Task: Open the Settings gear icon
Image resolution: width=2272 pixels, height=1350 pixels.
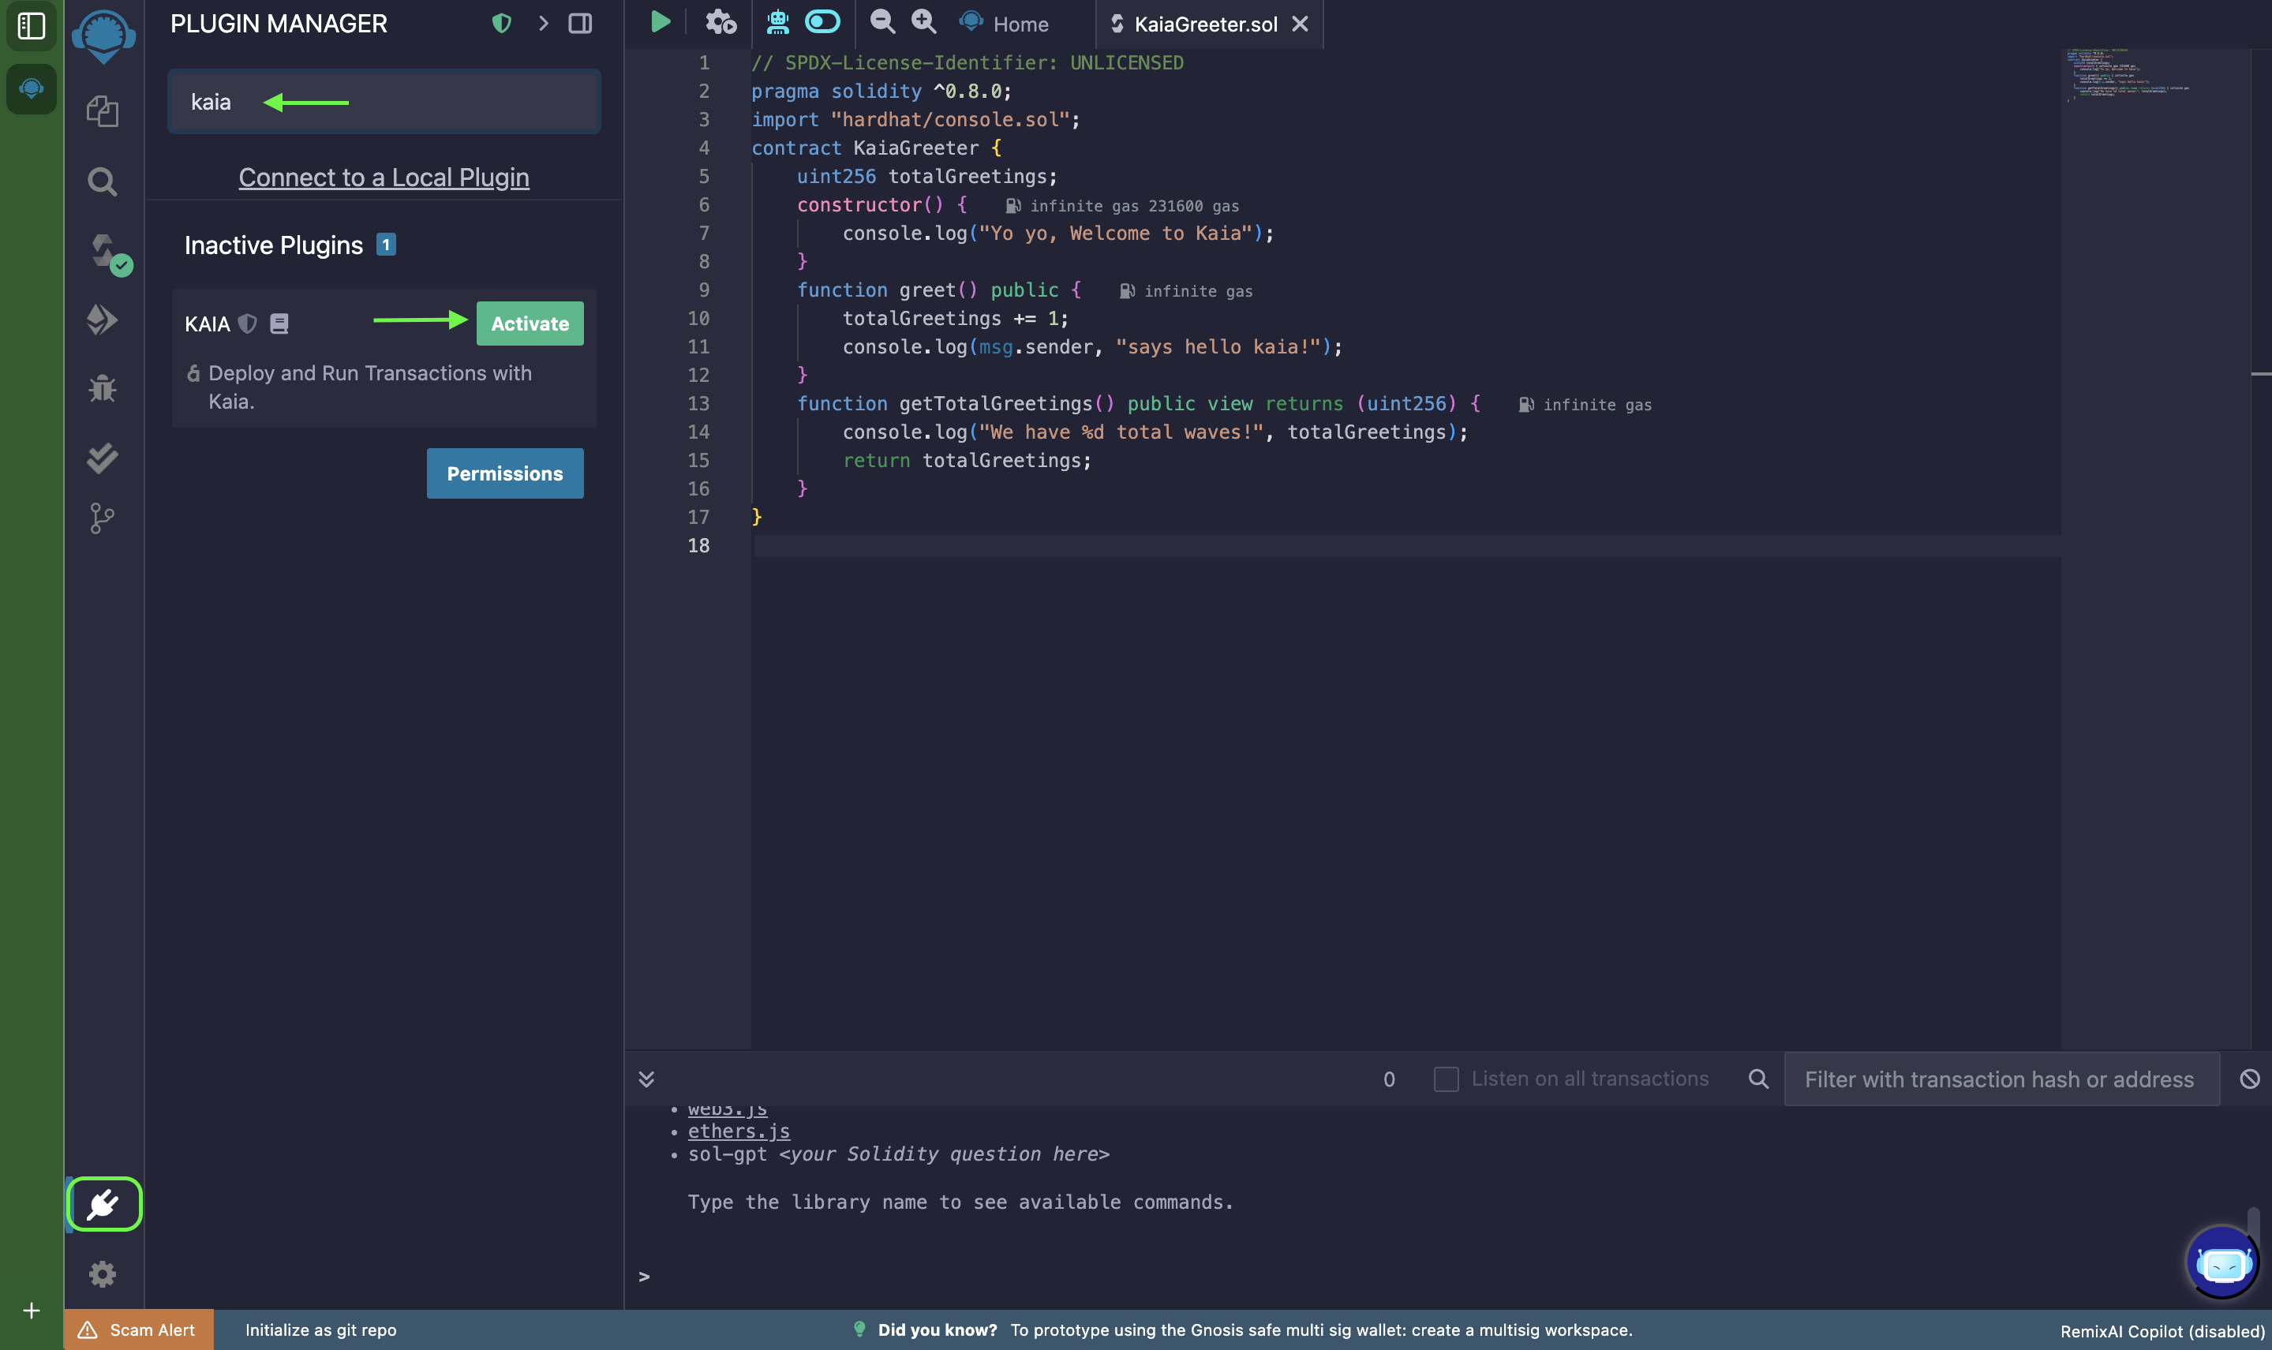Action: pyautogui.click(x=103, y=1273)
